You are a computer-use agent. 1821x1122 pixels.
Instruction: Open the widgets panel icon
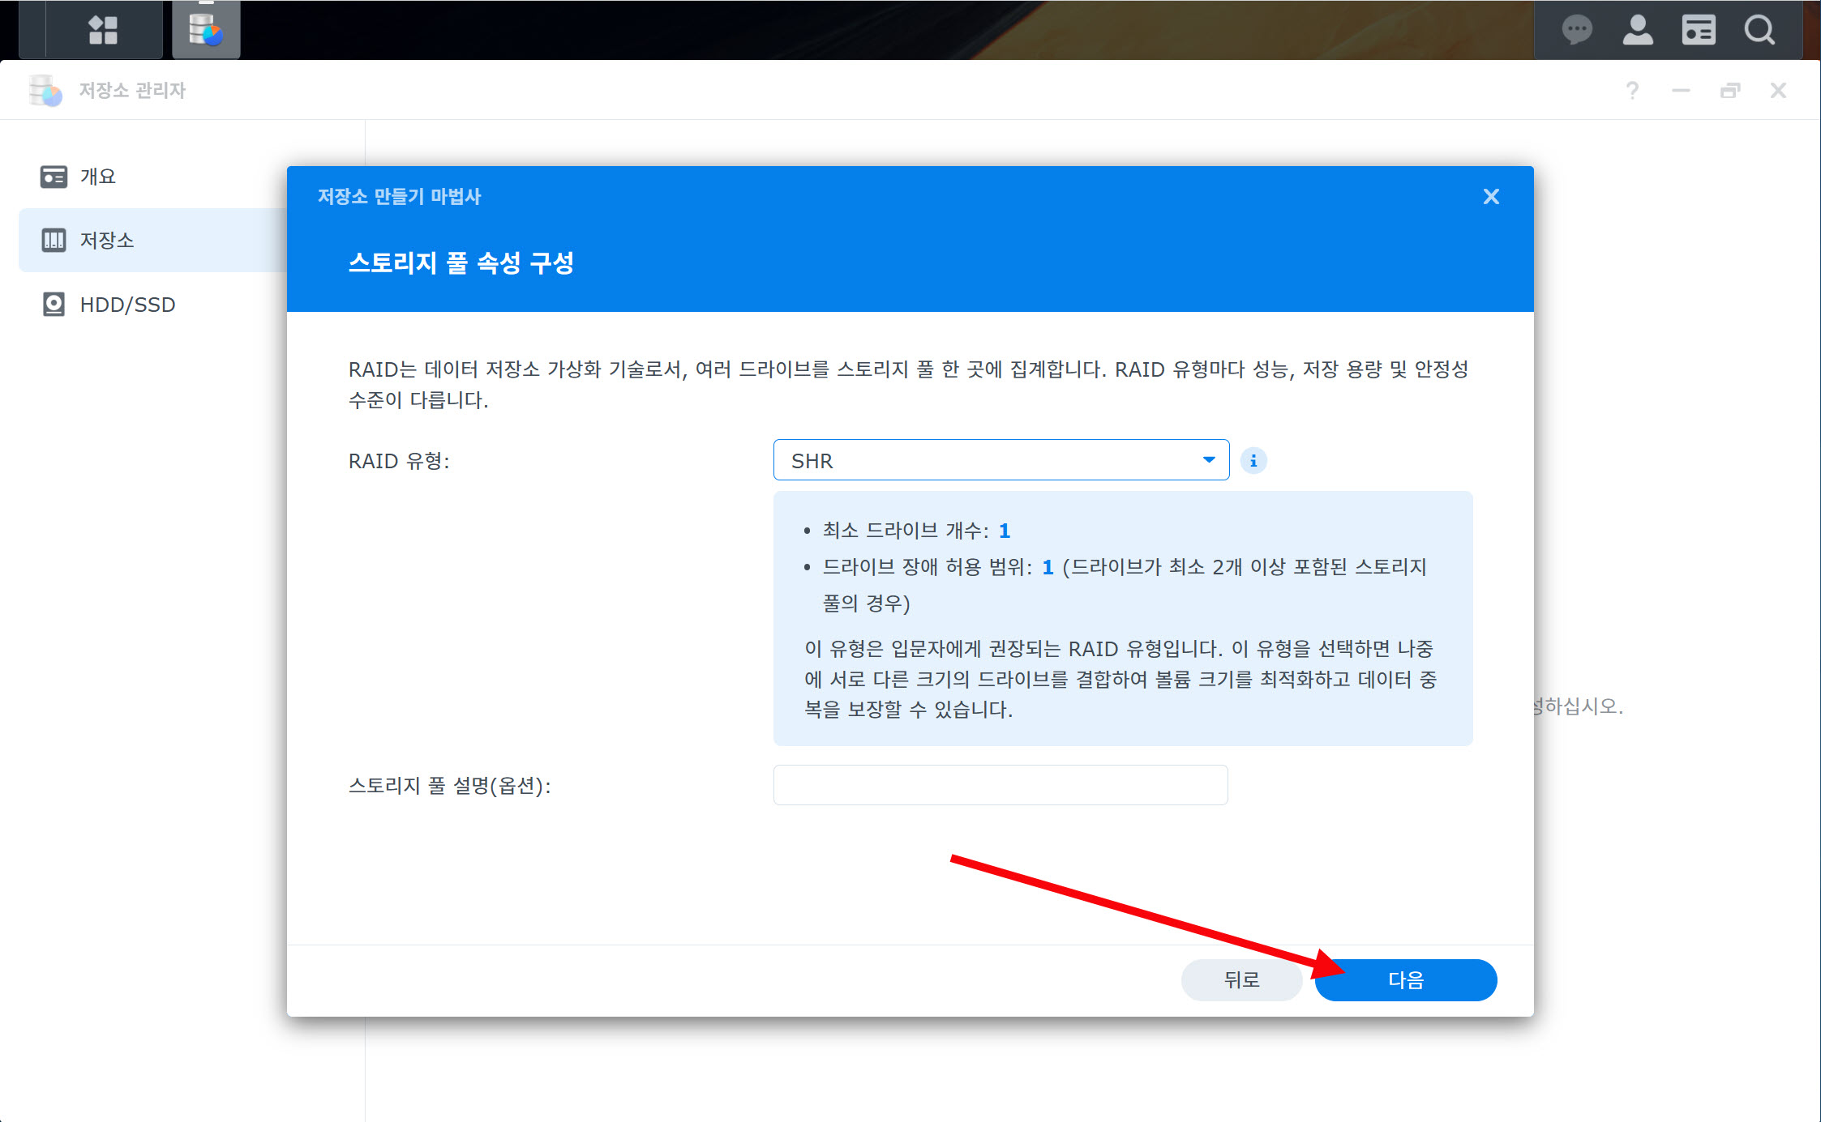point(1698,30)
